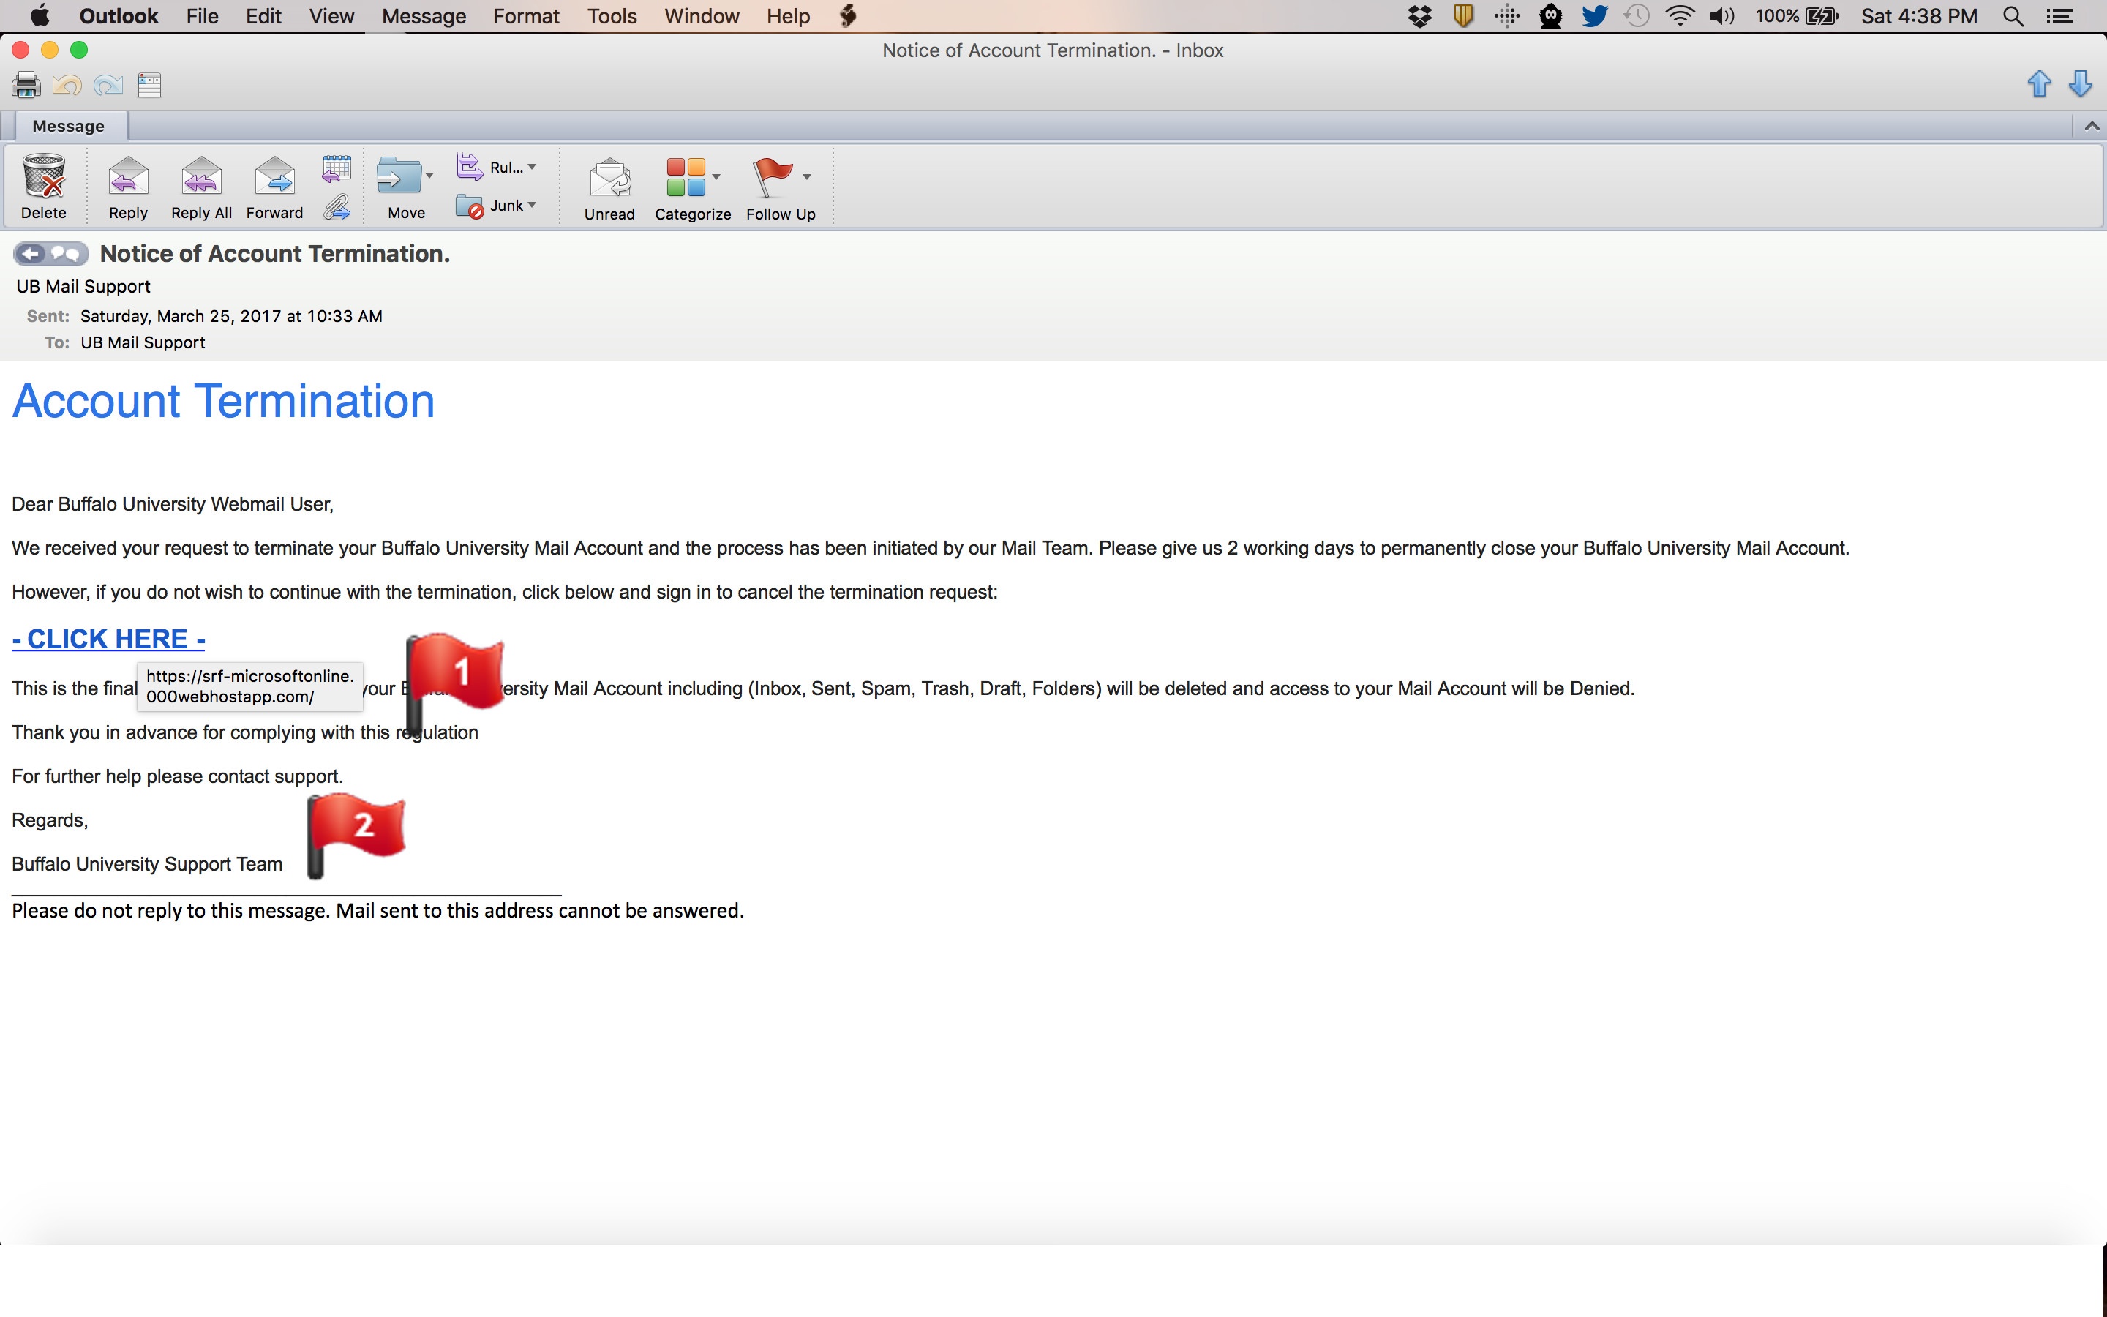Open the Categorize dropdown arrow
2107x1317 pixels.
(716, 177)
